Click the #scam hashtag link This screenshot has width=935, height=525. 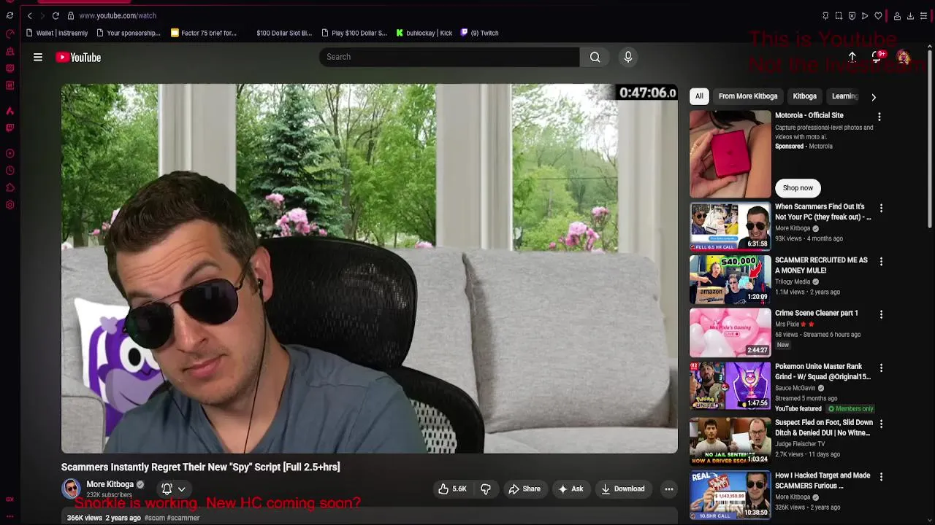coord(154,518)
